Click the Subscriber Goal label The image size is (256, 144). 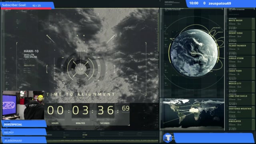[x=14, y=5]
